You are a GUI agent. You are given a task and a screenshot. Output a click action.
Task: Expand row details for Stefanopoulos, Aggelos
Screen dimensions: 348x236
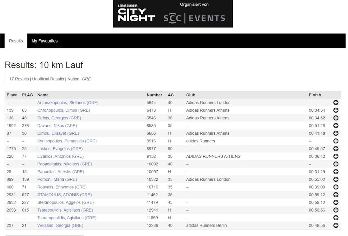tap(336, 202)
